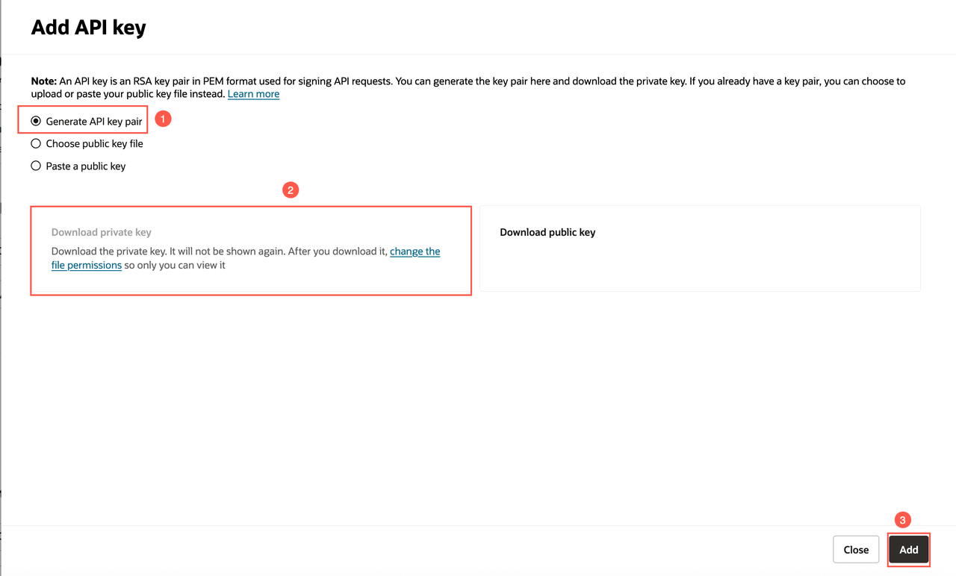Image resolution: width=956 pixels, height=576 pixels.
Task: Click the text "so only you can view it"
Action: pyautogui.click(x=175, y=265)
